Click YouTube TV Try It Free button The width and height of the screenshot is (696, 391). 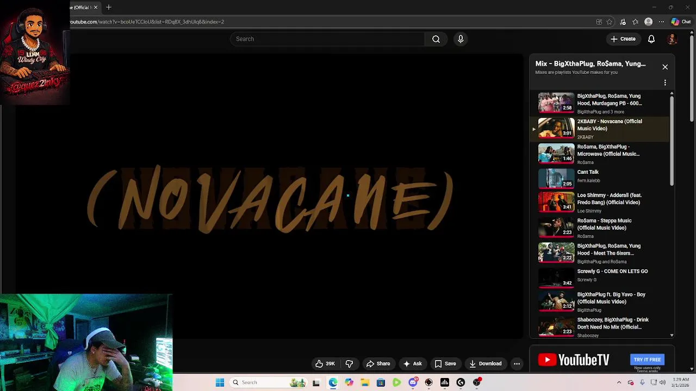(647, 360)
